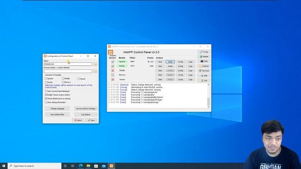
Task: Check Start Control Panel Minimized option
Action: [46, 91]
